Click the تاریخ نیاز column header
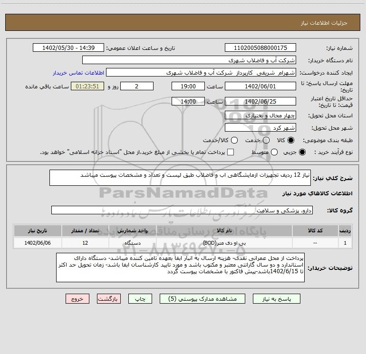 click(38, 230)
